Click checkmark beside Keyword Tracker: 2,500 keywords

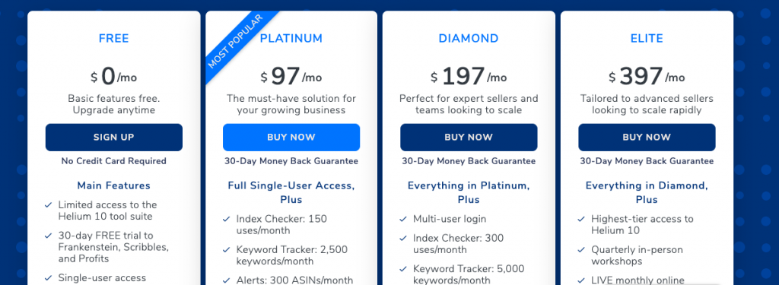[x=226, y=249]
